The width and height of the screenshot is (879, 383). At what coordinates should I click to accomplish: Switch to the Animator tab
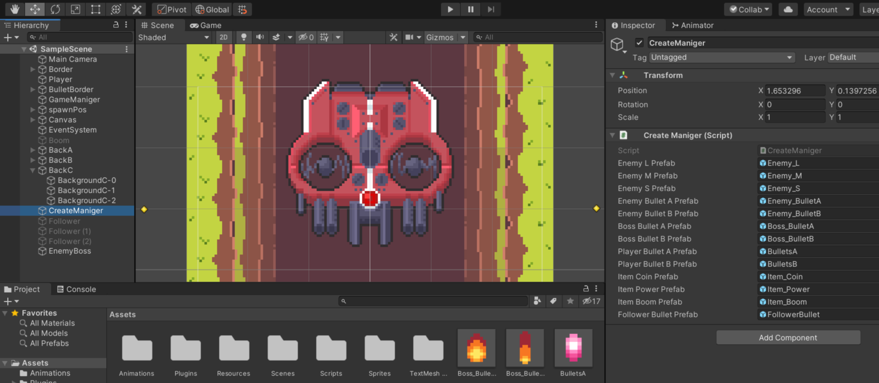click(x=692, y=25)
